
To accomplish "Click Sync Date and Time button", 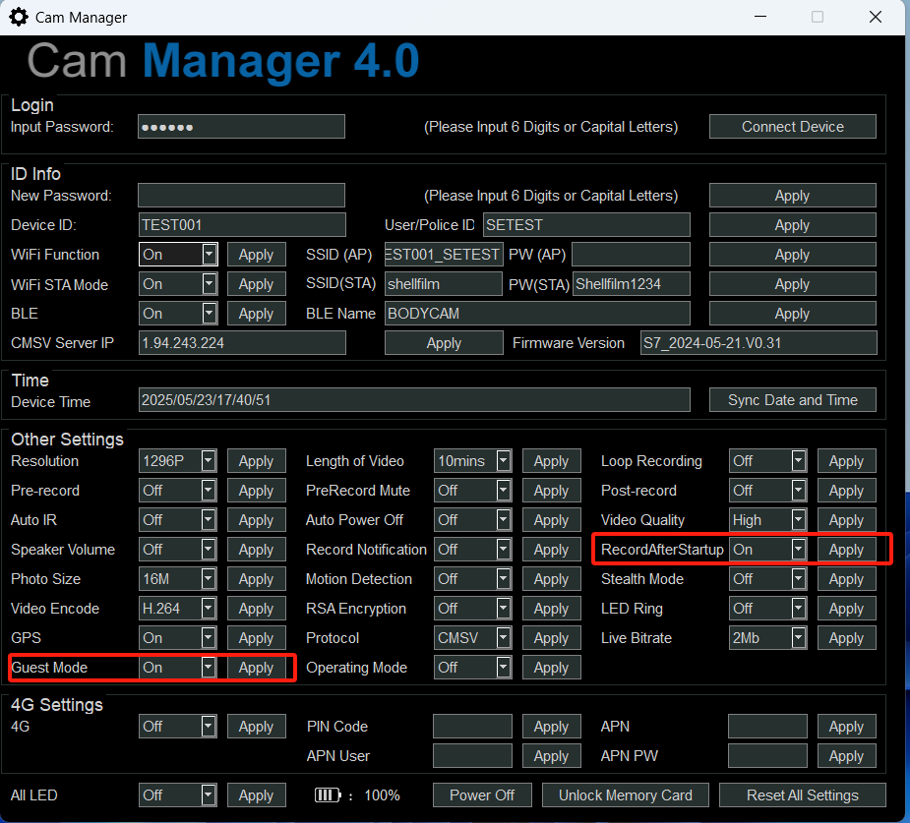I will tap(793, 400).
